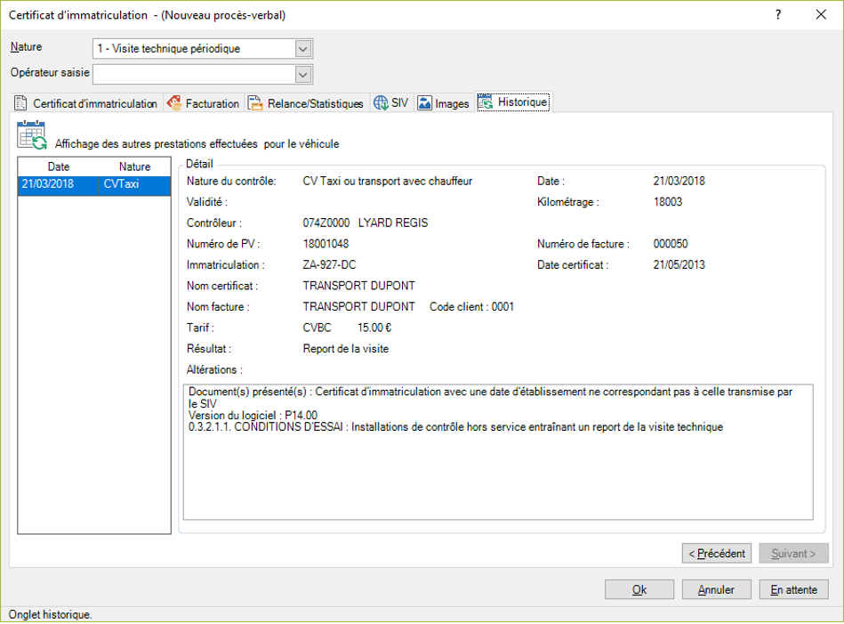Click the folder icon on Relance/Statistiques tab
844x624 pixels.
(x=255, y=103)
